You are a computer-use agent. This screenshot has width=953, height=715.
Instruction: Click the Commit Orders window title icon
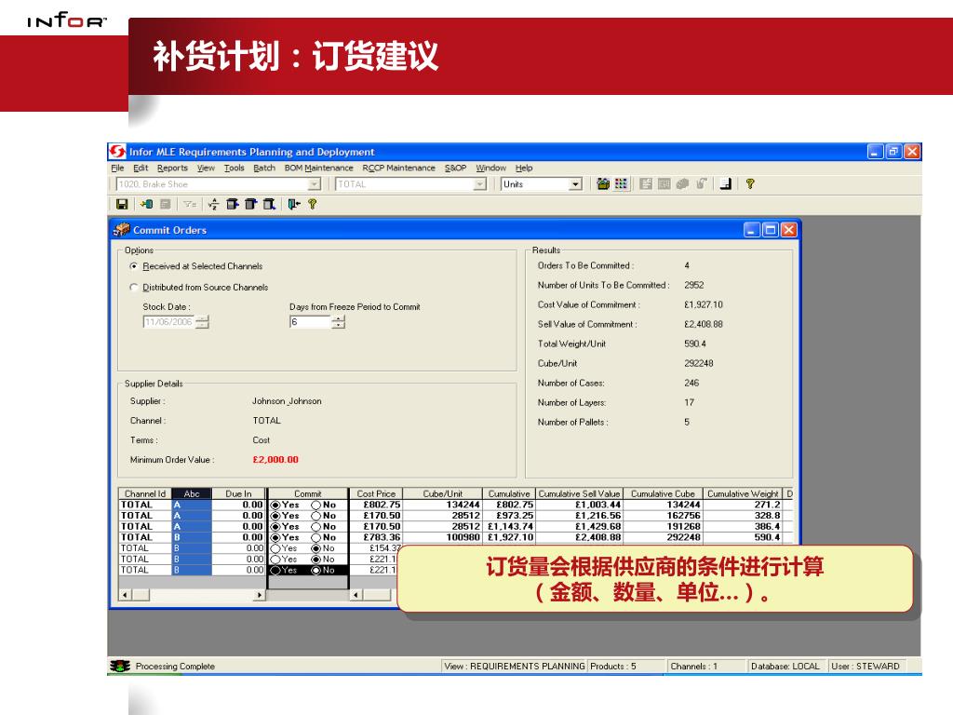122,229
